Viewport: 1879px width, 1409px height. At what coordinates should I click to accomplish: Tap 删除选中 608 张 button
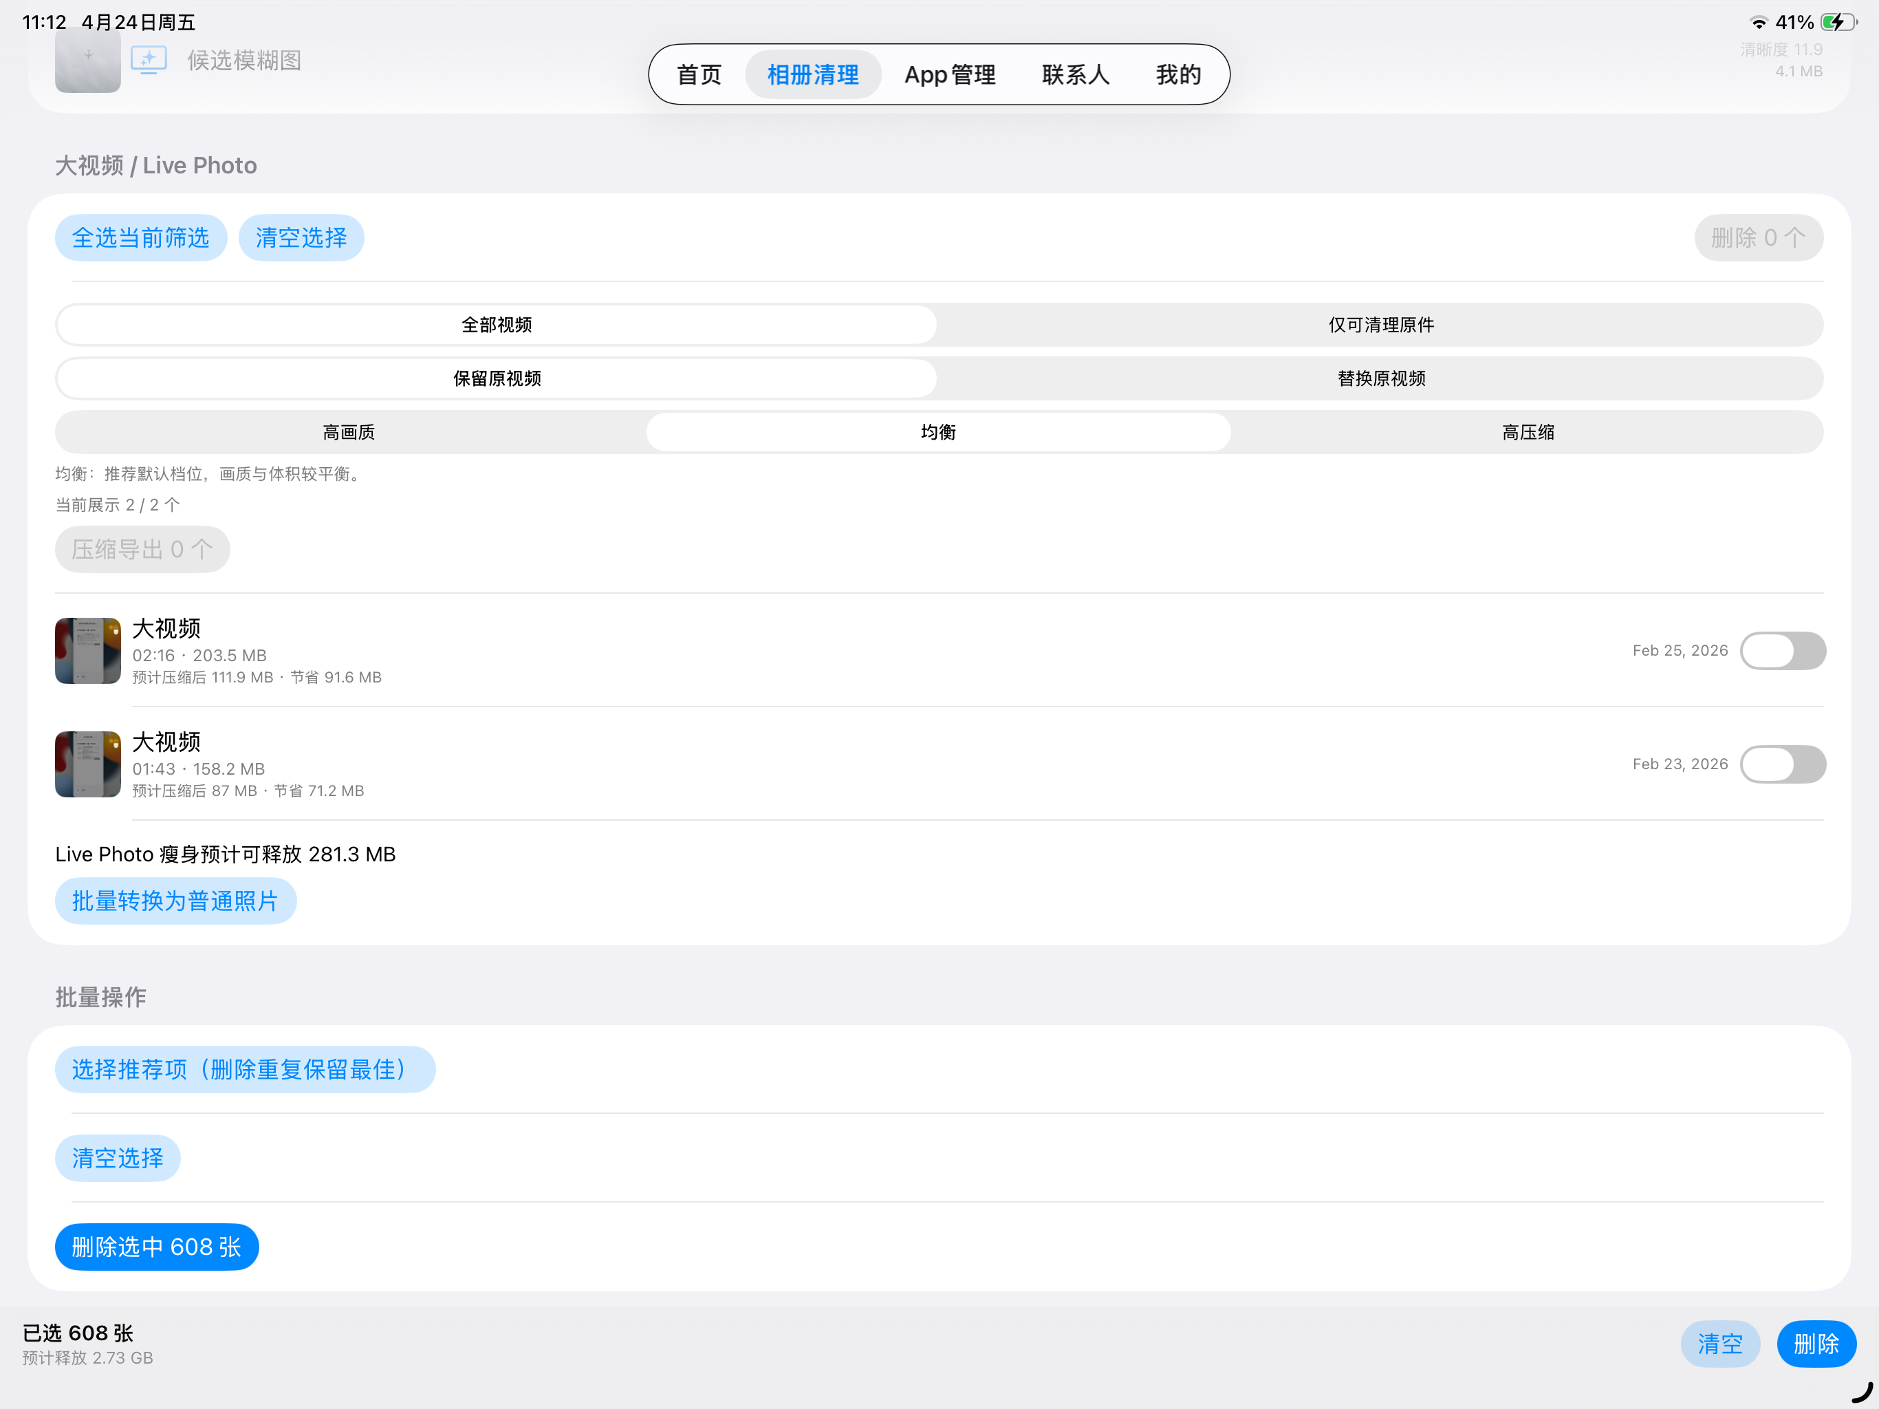[157, 1247]
